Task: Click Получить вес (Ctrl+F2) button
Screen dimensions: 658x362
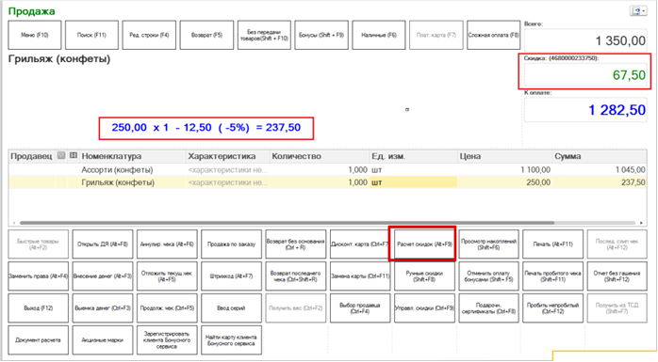Action: point(295,308)
